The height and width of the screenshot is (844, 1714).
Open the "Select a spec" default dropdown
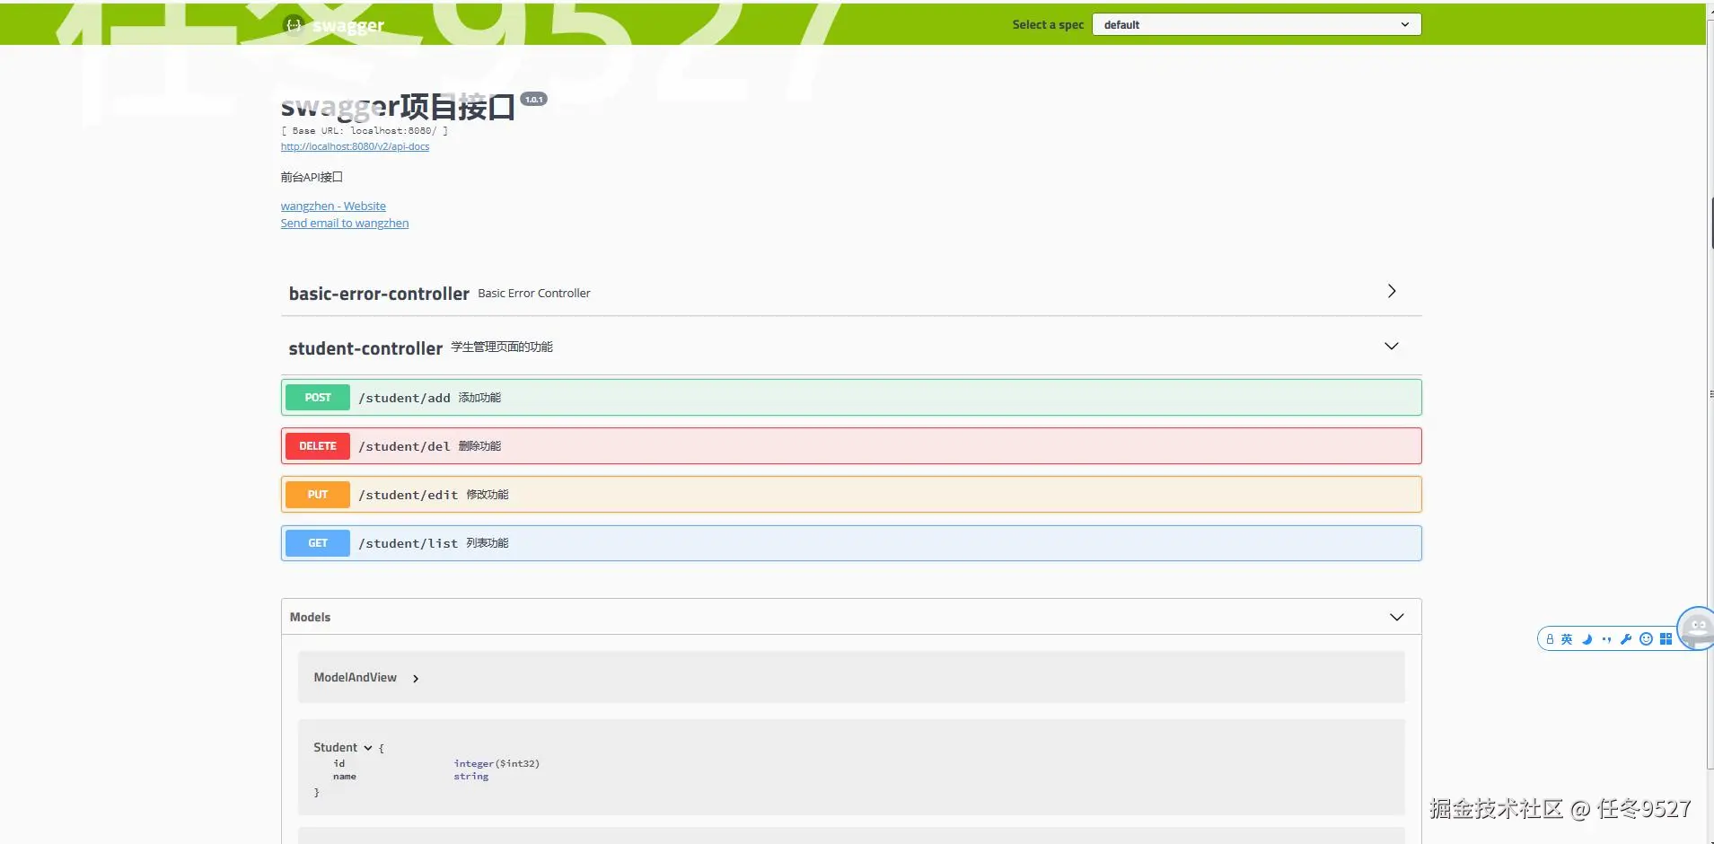(1256, 24)
